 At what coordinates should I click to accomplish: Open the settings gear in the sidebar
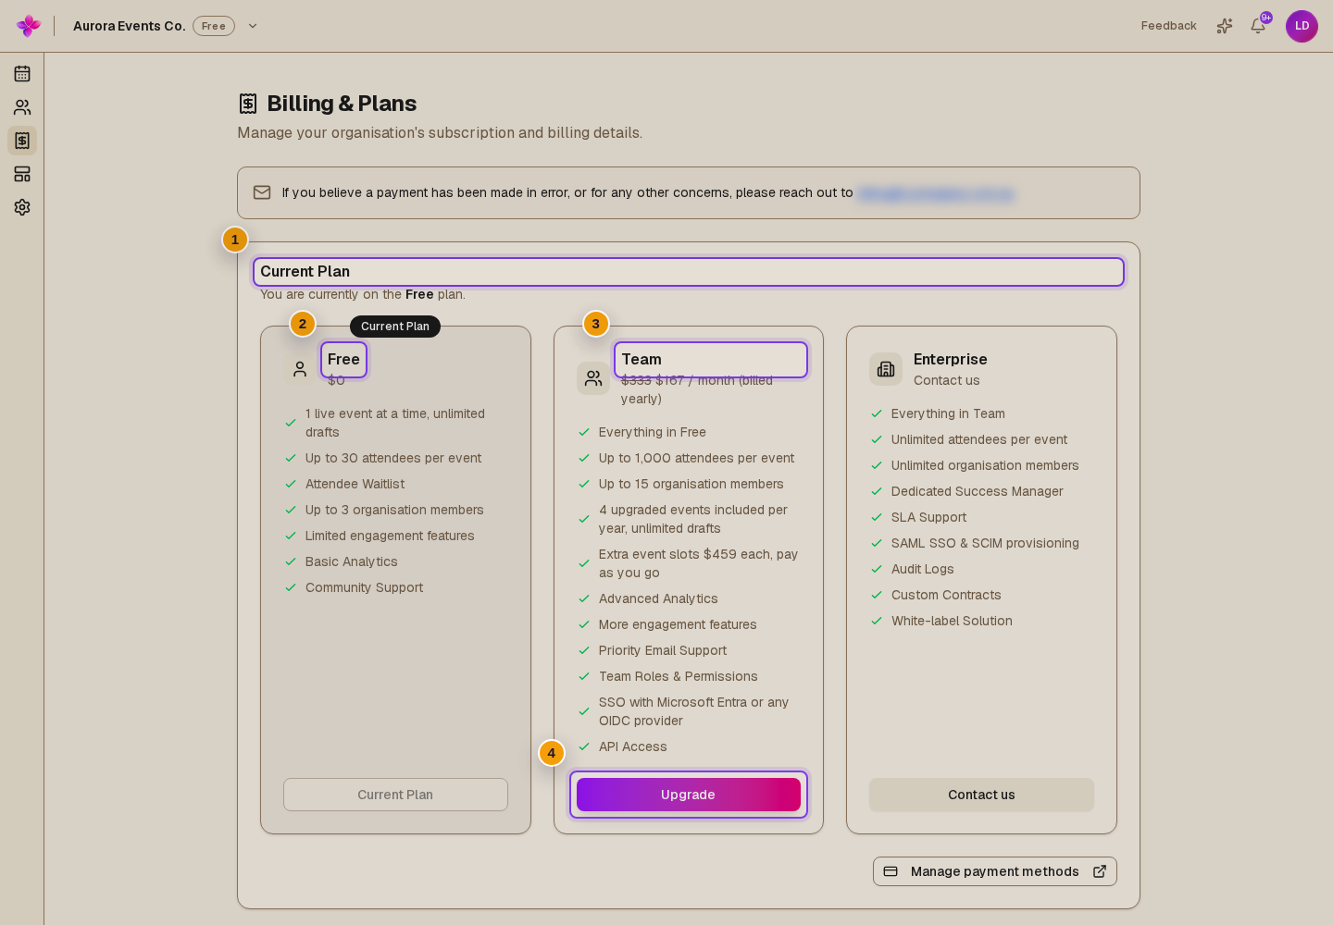point(22,207)
